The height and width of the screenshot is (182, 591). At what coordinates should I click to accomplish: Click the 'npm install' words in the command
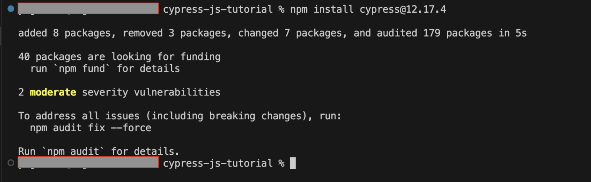coord(322,10)
